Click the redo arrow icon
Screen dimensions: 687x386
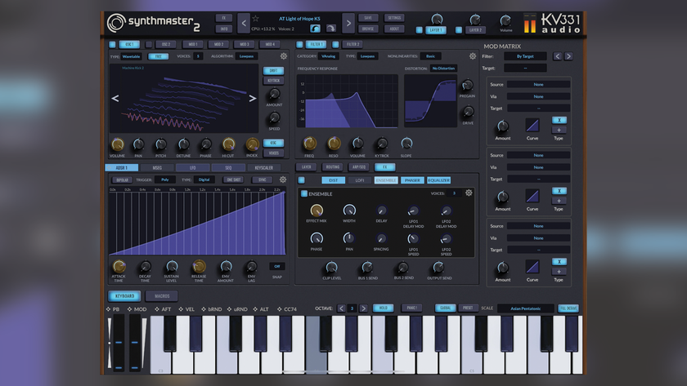click(331, 29)
